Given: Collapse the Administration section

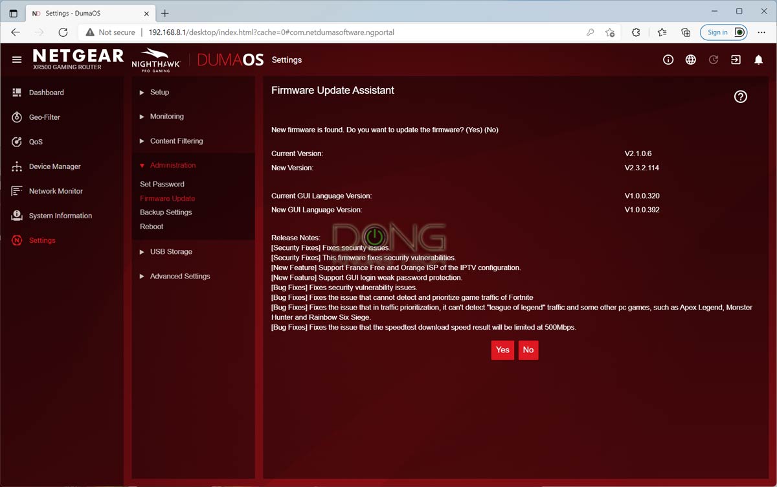Looking at the screenshot, I should click(172, 165).
